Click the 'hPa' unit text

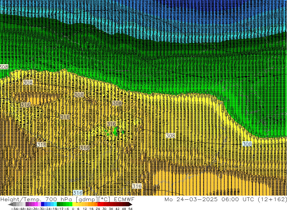[x=66, y=199]
